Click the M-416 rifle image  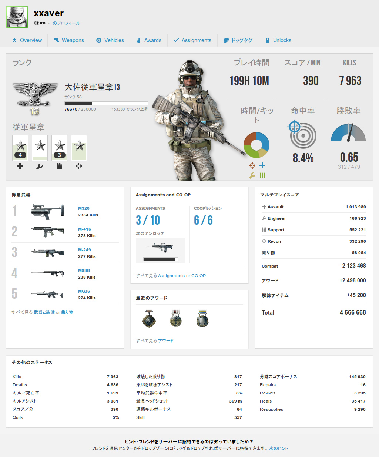tap(47, 232)
